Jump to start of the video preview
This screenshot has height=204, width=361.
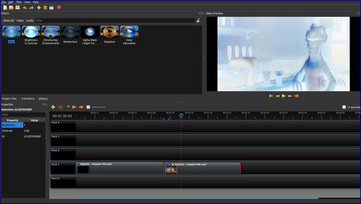[271, 96]
